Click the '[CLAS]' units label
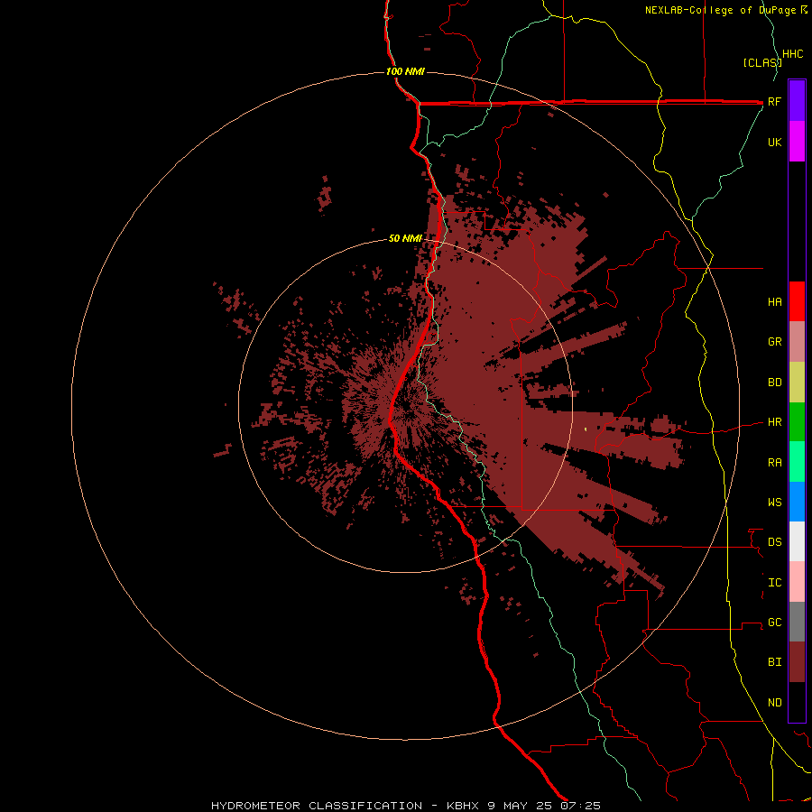The width and height of the screenshot is (812, 812). (x=761, y=62)
